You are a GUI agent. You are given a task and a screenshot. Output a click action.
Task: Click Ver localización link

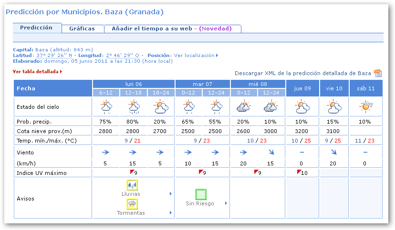(x=196, y=55)
